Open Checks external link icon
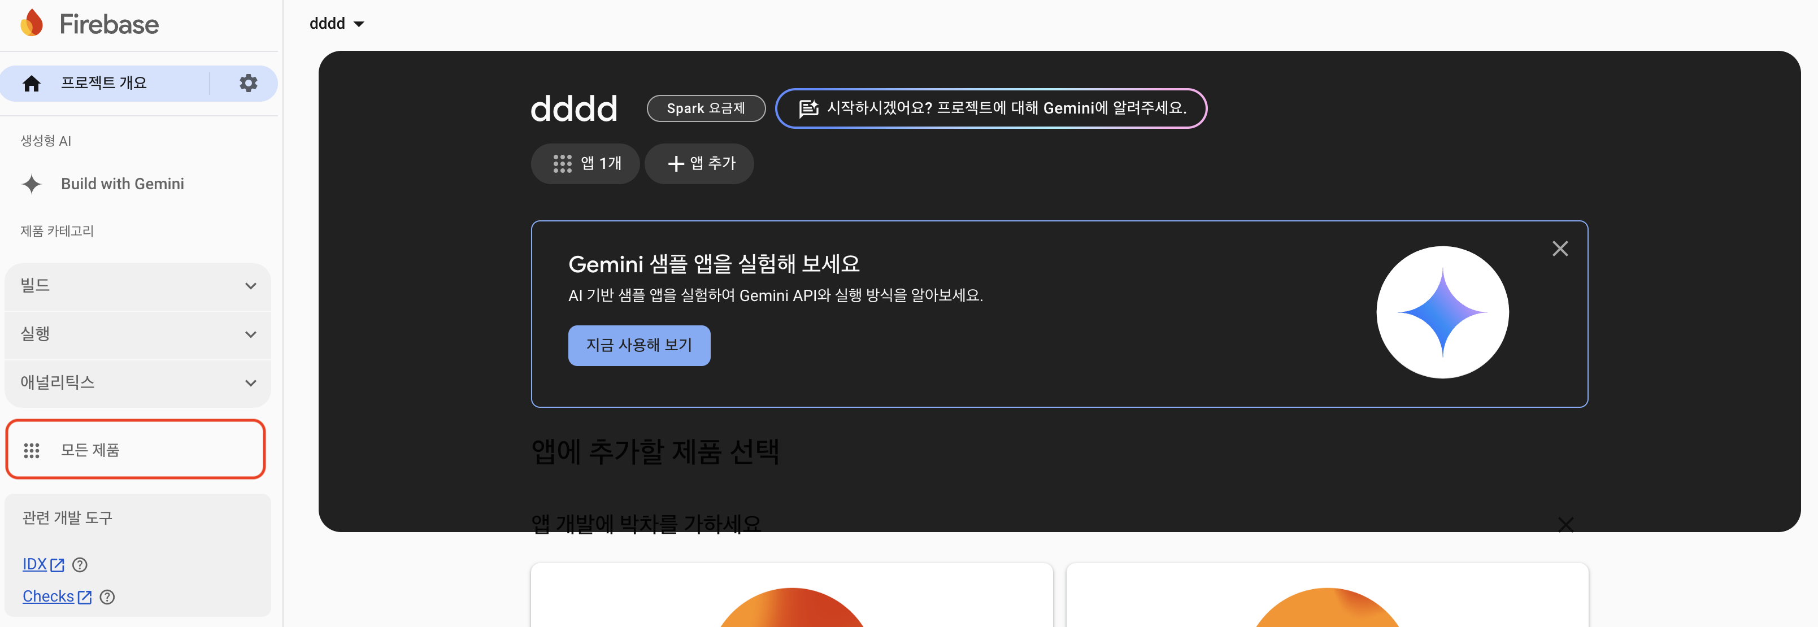The width and height of the screenshot is (1818, 627). [85, 598]
